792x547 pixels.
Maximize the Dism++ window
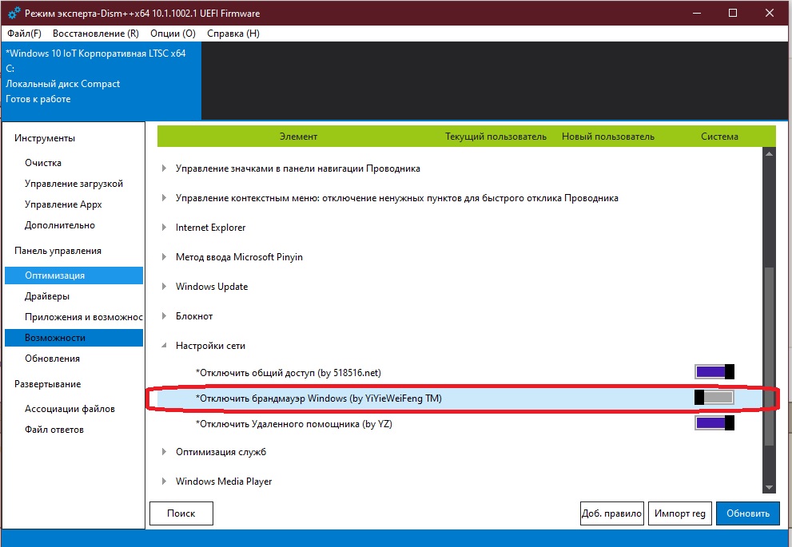click(733, 13)
